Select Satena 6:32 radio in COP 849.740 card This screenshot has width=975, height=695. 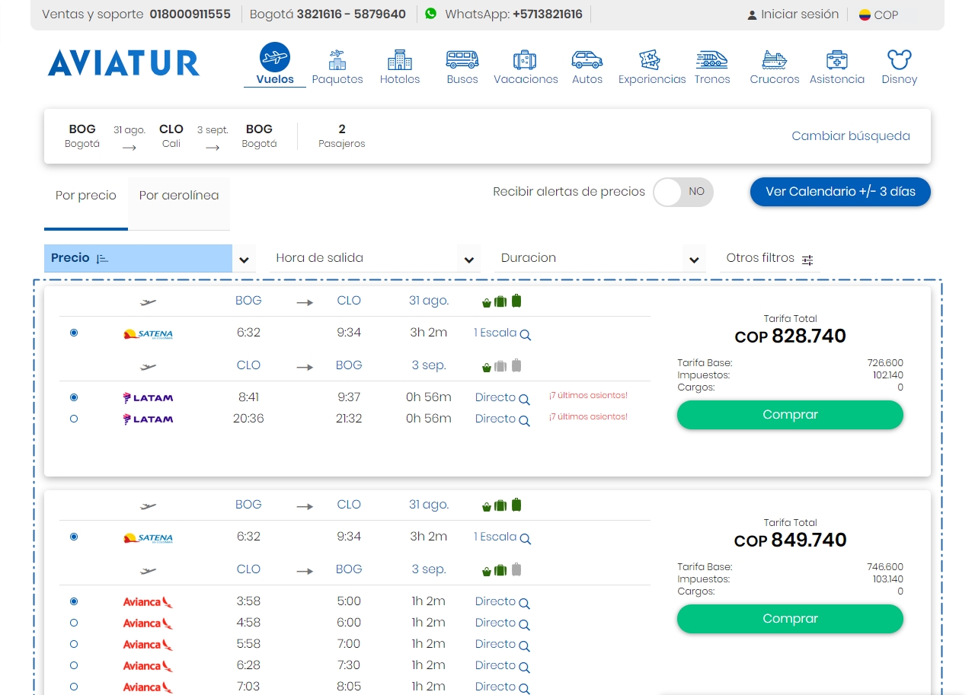[74, 537]
